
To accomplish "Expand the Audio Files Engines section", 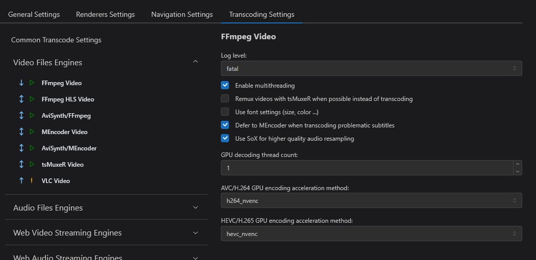I will pyautogui.click(x=195, y=207).
